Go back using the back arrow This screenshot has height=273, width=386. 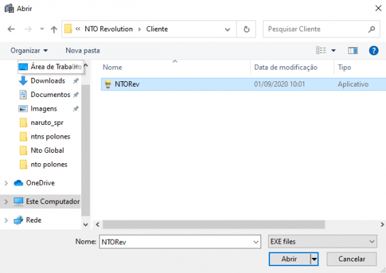(11, 29)
